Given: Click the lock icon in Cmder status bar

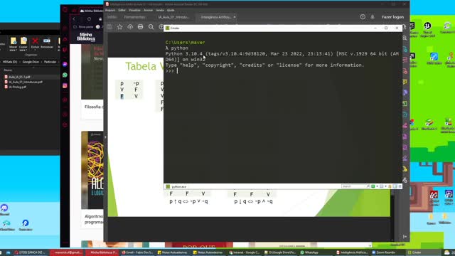Looking at the screenshot, I should pos(390,186).
